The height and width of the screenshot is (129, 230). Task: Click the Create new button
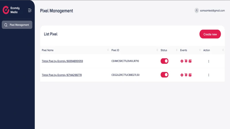click(x=210, y=34)
